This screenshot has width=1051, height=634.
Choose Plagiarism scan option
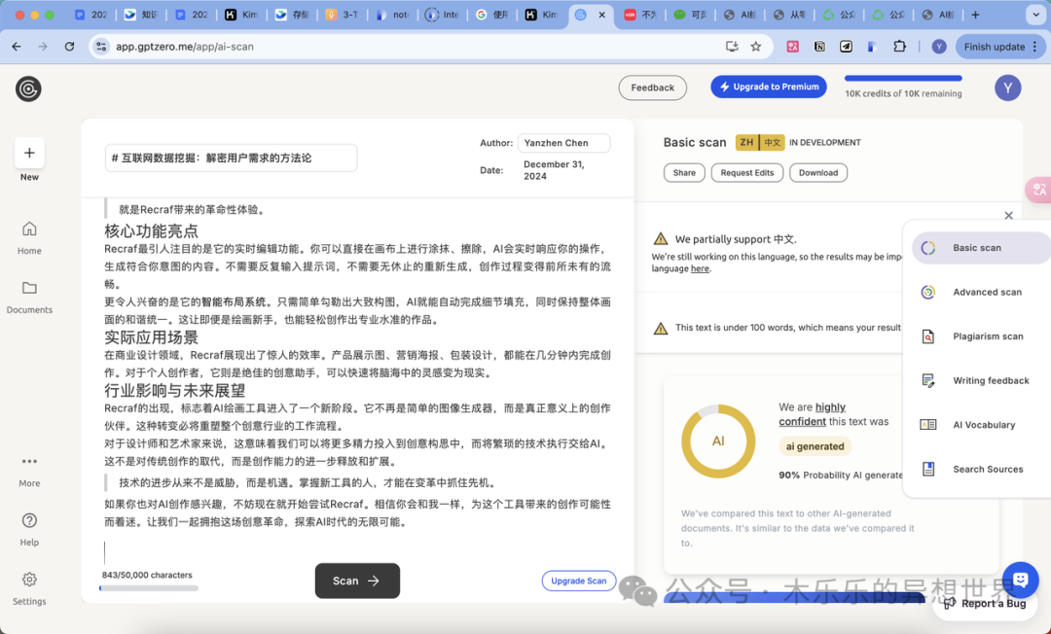987,336
